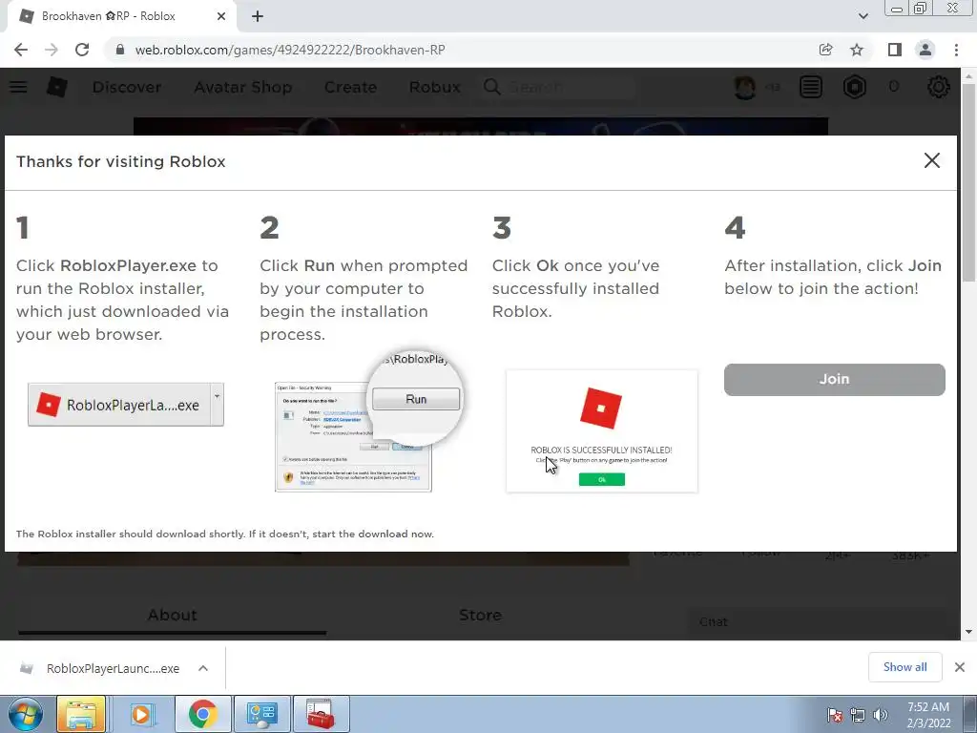Open Avatar Shop in Roblox navbar
This screenshot has height=733, width=977.
click(x=243, y=87)
